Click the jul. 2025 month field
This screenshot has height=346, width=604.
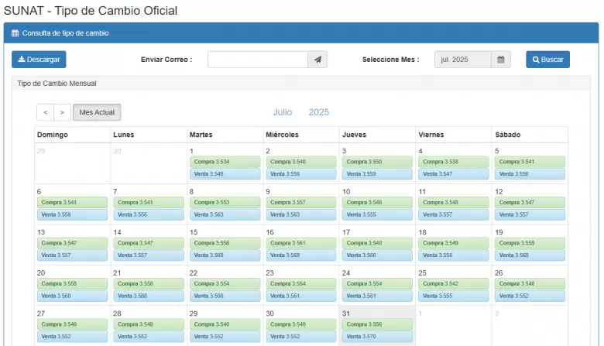tap(463, 60)
